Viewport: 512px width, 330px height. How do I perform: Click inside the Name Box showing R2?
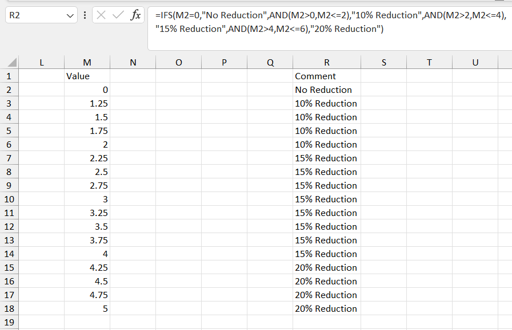click(x=36, y=15)
